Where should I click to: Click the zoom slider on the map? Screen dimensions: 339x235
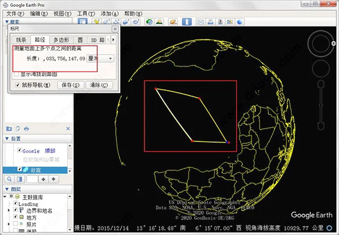(321, 105)
